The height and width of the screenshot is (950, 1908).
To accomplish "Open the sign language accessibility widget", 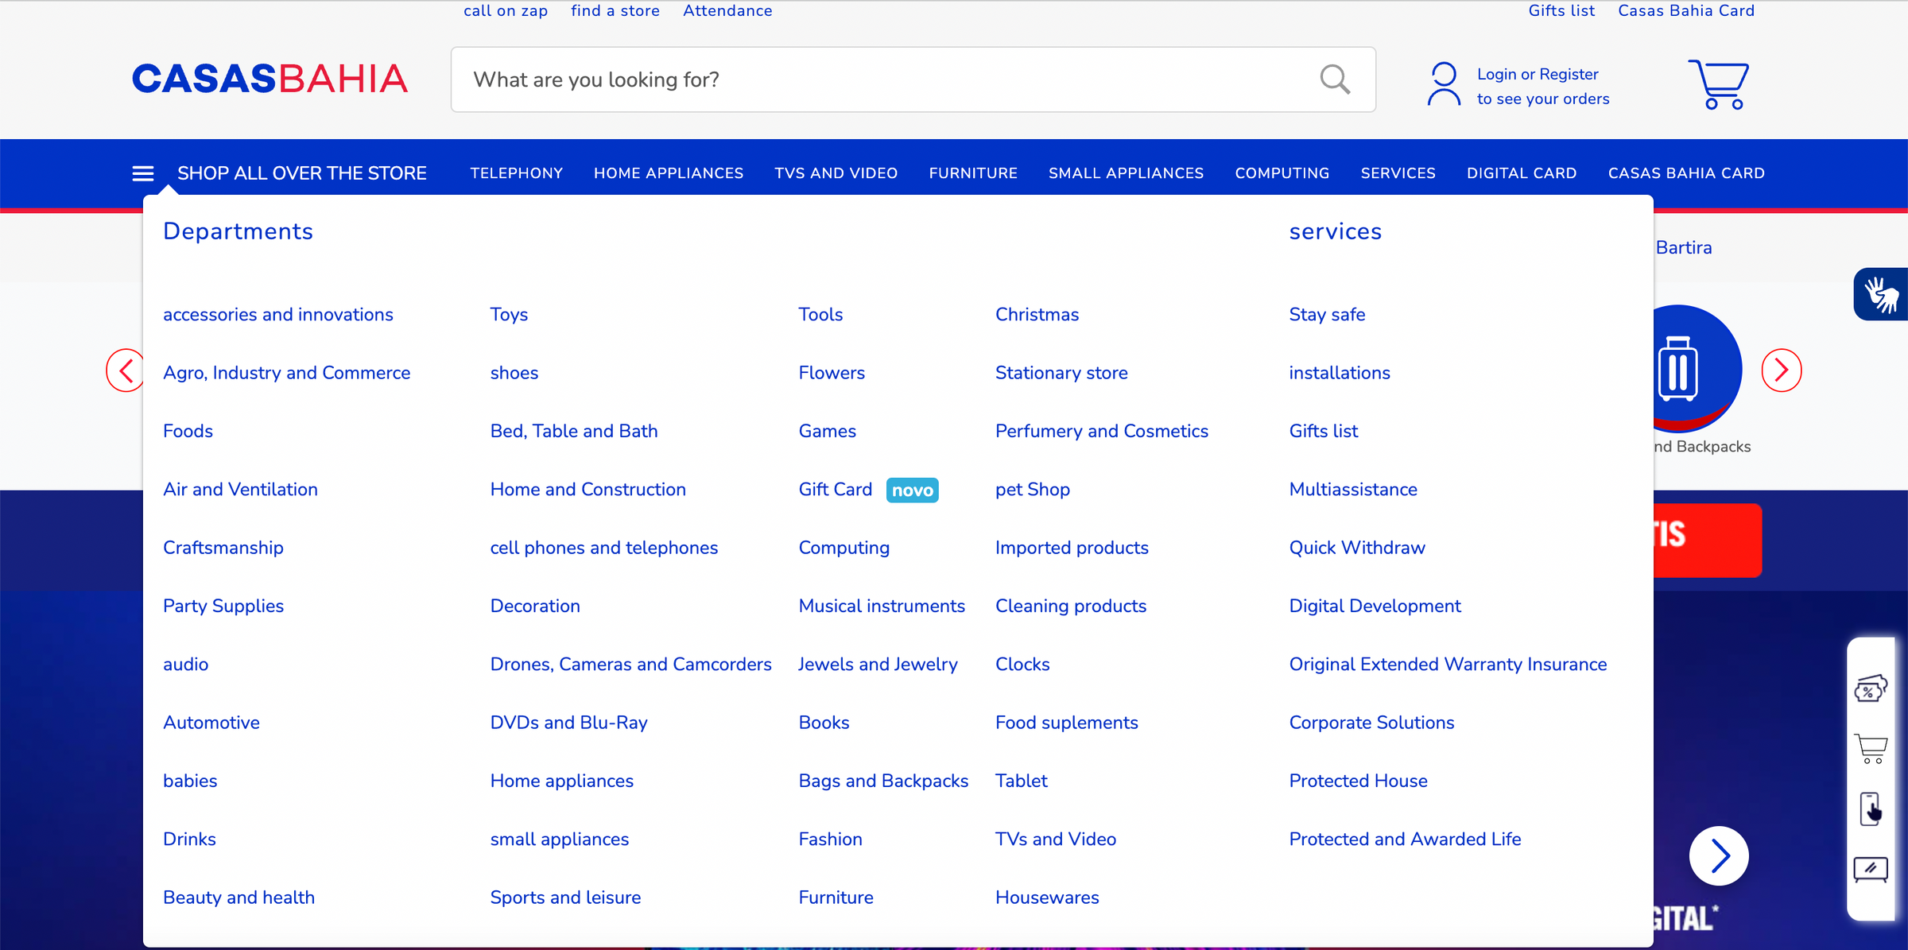I will [x=1881, y=294].
